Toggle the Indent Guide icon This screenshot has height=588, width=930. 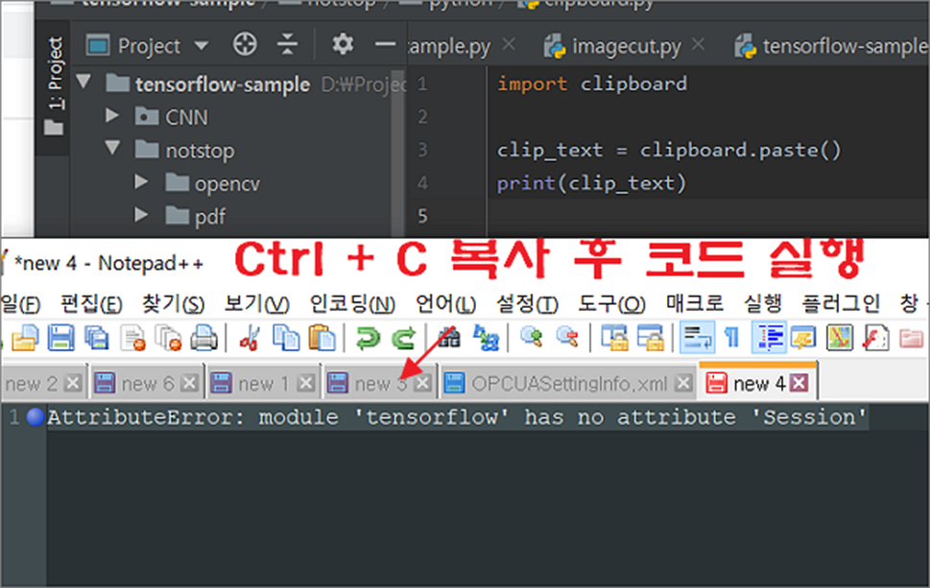pyautogui.click(x=768, y=338)
